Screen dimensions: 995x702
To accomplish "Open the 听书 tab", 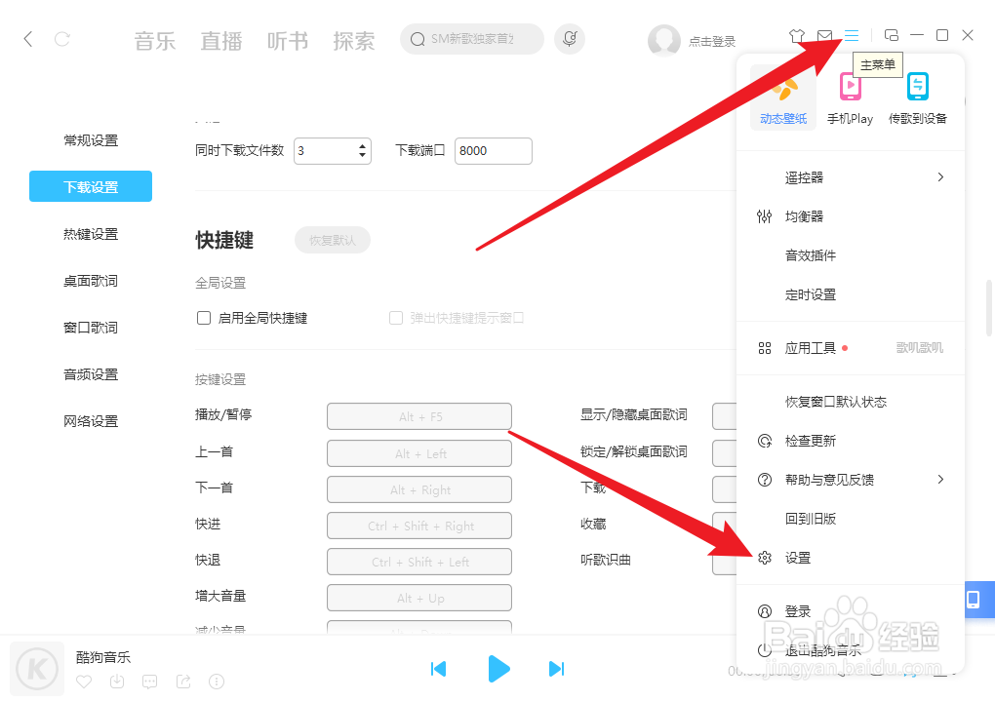I will (288, 41).
